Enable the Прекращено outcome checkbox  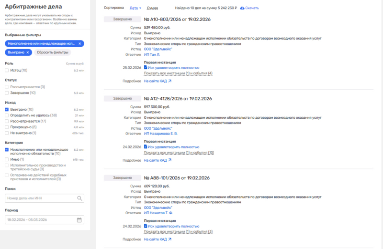coord(7,127)
